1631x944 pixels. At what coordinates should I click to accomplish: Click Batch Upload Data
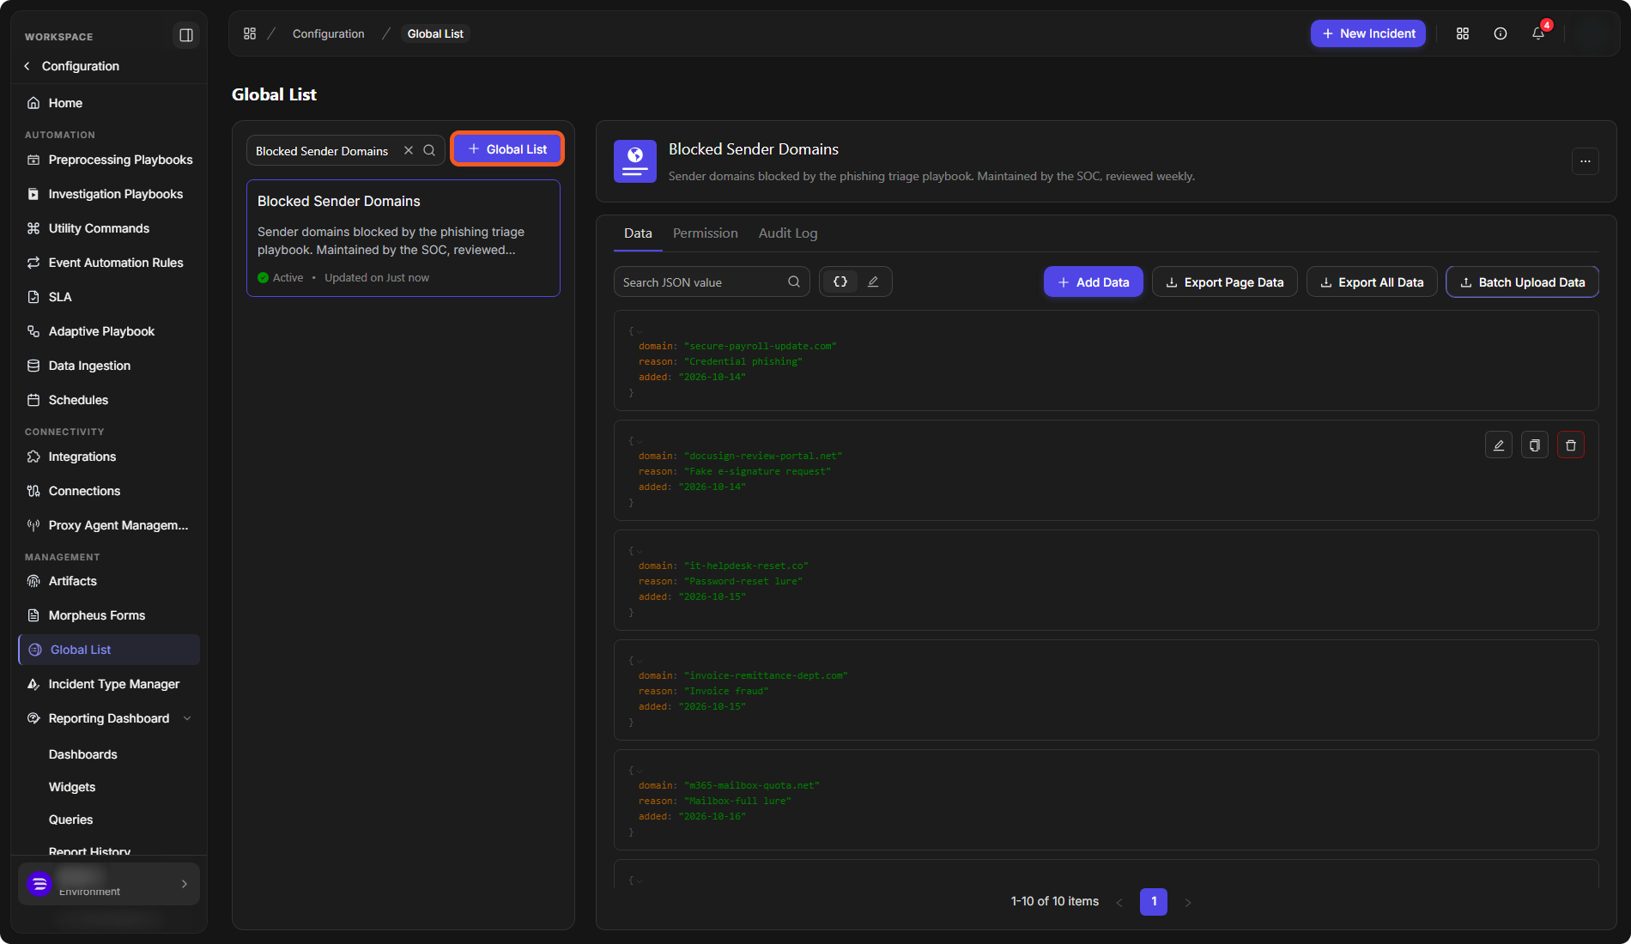(1522, 281)
